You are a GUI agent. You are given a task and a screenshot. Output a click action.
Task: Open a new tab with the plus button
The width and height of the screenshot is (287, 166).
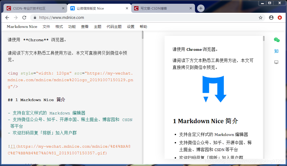(x=201, y=8)
